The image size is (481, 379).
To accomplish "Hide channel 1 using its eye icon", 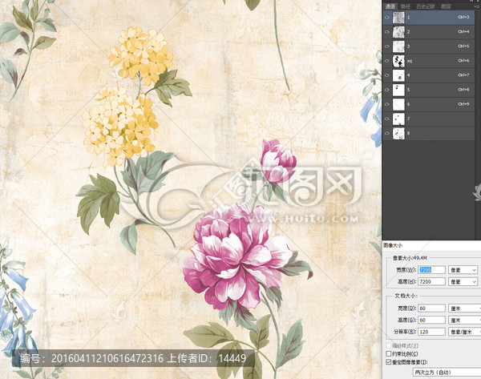I will pyautogui.click(x=387, y=17).
